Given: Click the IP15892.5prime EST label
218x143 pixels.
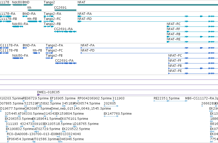Looking at the screenshot, I should [48, 103].
